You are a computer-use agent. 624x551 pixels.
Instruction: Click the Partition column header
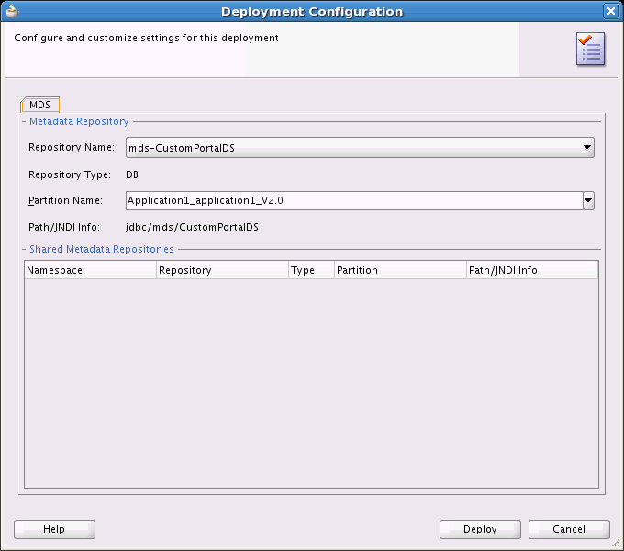[400, 270]
